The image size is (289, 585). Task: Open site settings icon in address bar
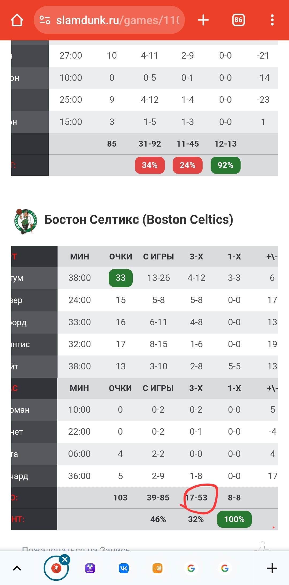pos(45,20)
